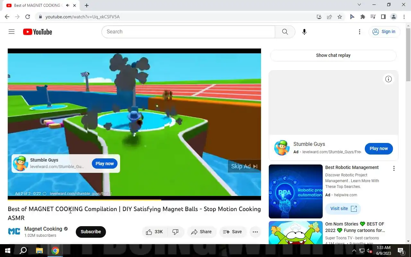Open Windows taskbar search
The image size is (411, 257).
[23, 251]
